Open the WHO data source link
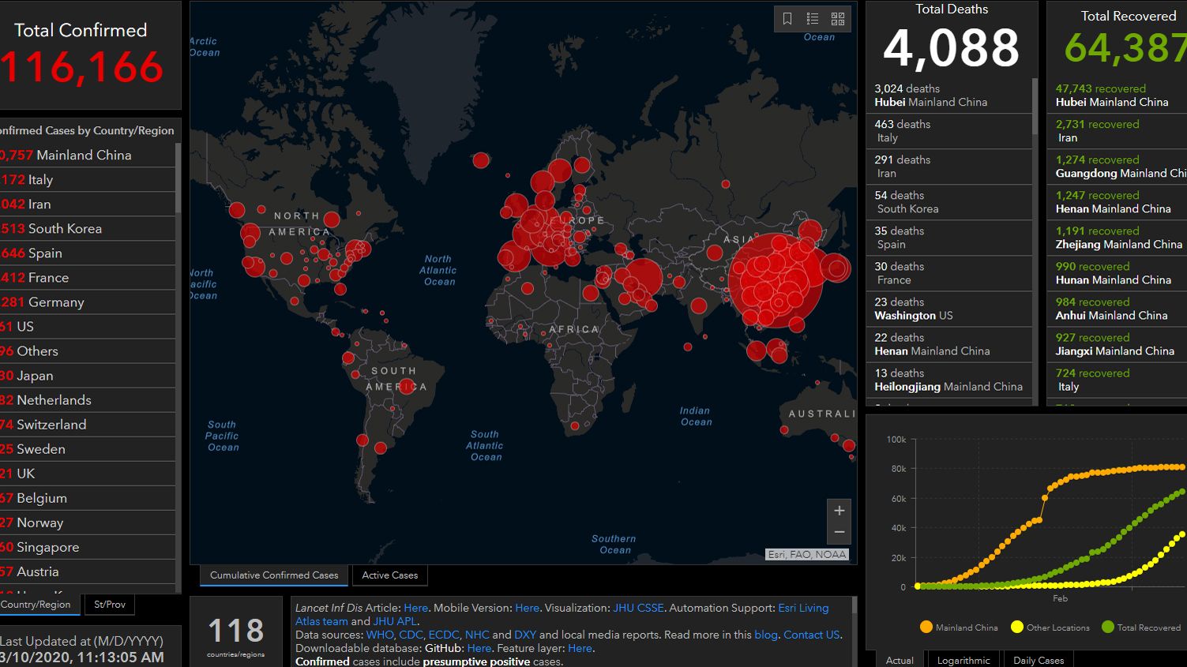This screenshot has width=1187, height=667. [x=380, y=635]
